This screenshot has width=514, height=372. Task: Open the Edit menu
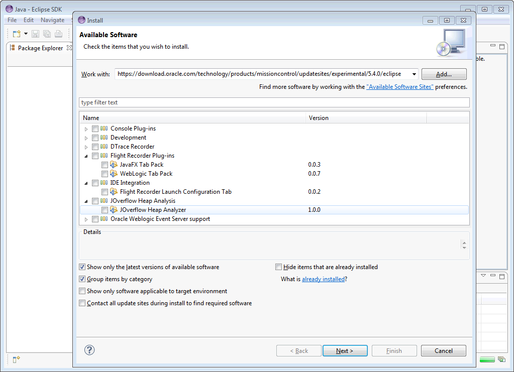tap(29, 20)
